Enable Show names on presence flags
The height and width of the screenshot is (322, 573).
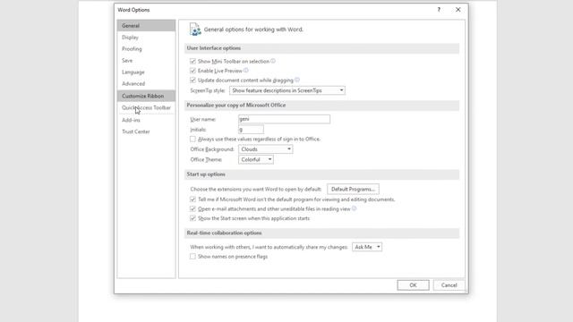192,257
